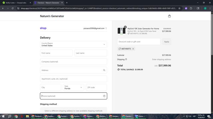The width and height of the screenshot is (213, 119).
Task: Click the First name field
Action: click(x=56, y=53)
